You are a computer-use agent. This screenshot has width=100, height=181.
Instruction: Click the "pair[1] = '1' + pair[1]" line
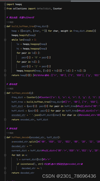(36, 66)
